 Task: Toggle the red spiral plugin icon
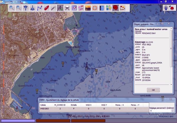point(116,8)
